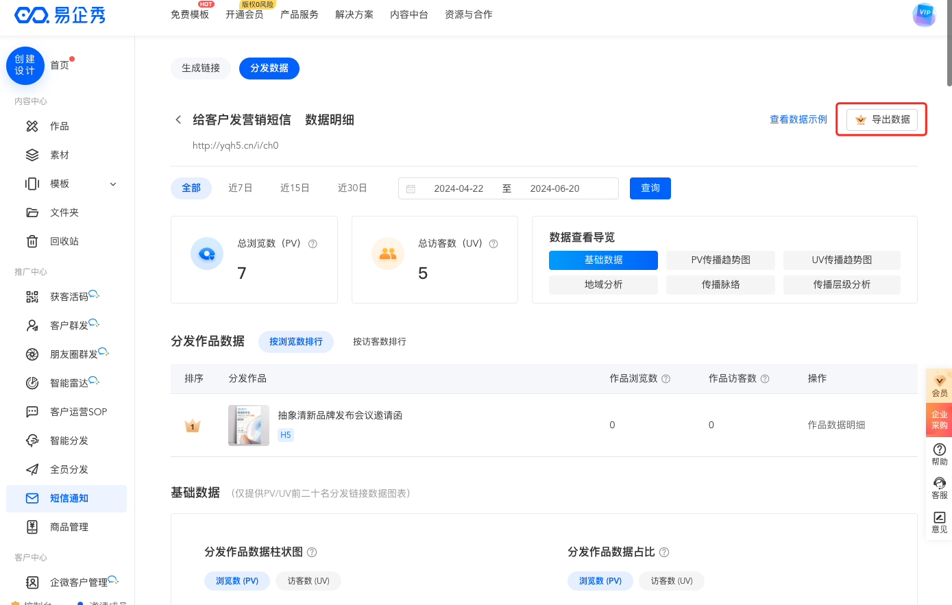Click help icon next to 总浏览数（PV）
The height and width of the screenshot is (605, 952).
[313, 244]
